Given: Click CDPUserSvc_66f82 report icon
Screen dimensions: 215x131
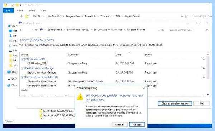Looking at the screenshot, I should pyautogui.click(x=23, y=59).
